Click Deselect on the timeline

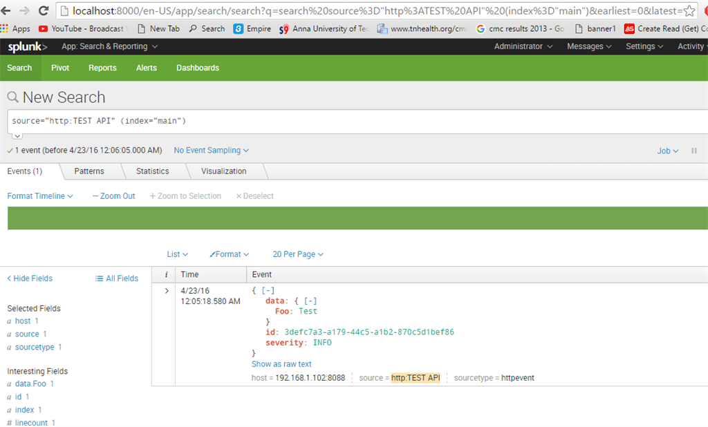click(x=254, y=196)
